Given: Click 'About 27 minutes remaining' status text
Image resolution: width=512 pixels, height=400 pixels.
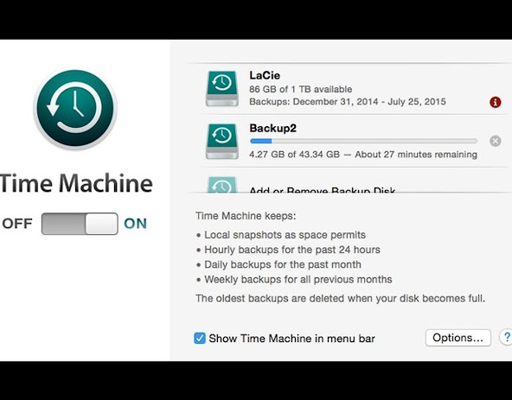Looking at the screenshot, I should point(416,155).
